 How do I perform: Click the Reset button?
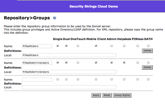(107, 95)
